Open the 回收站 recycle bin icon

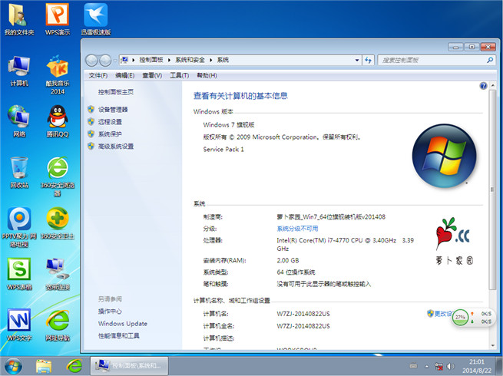[19, 173]
